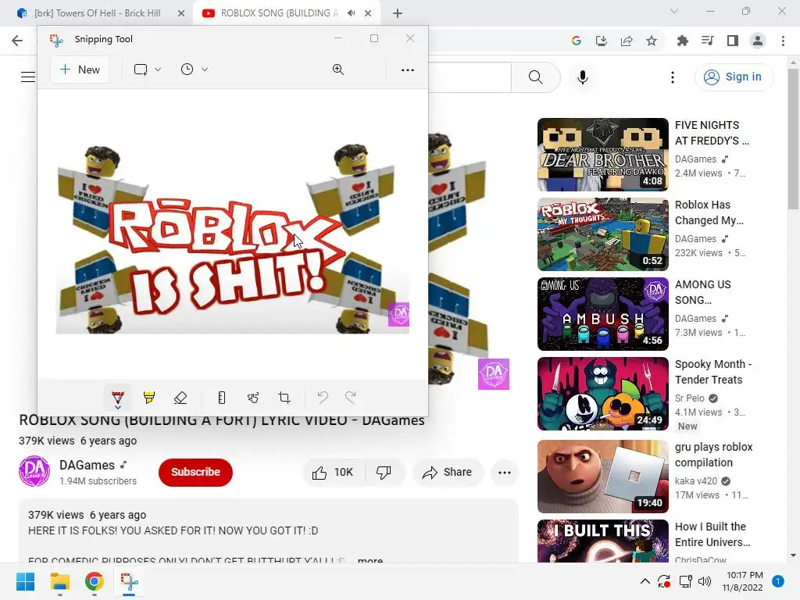
Task: Open the DAGames channel name link
Action: (x=87, y=466)
